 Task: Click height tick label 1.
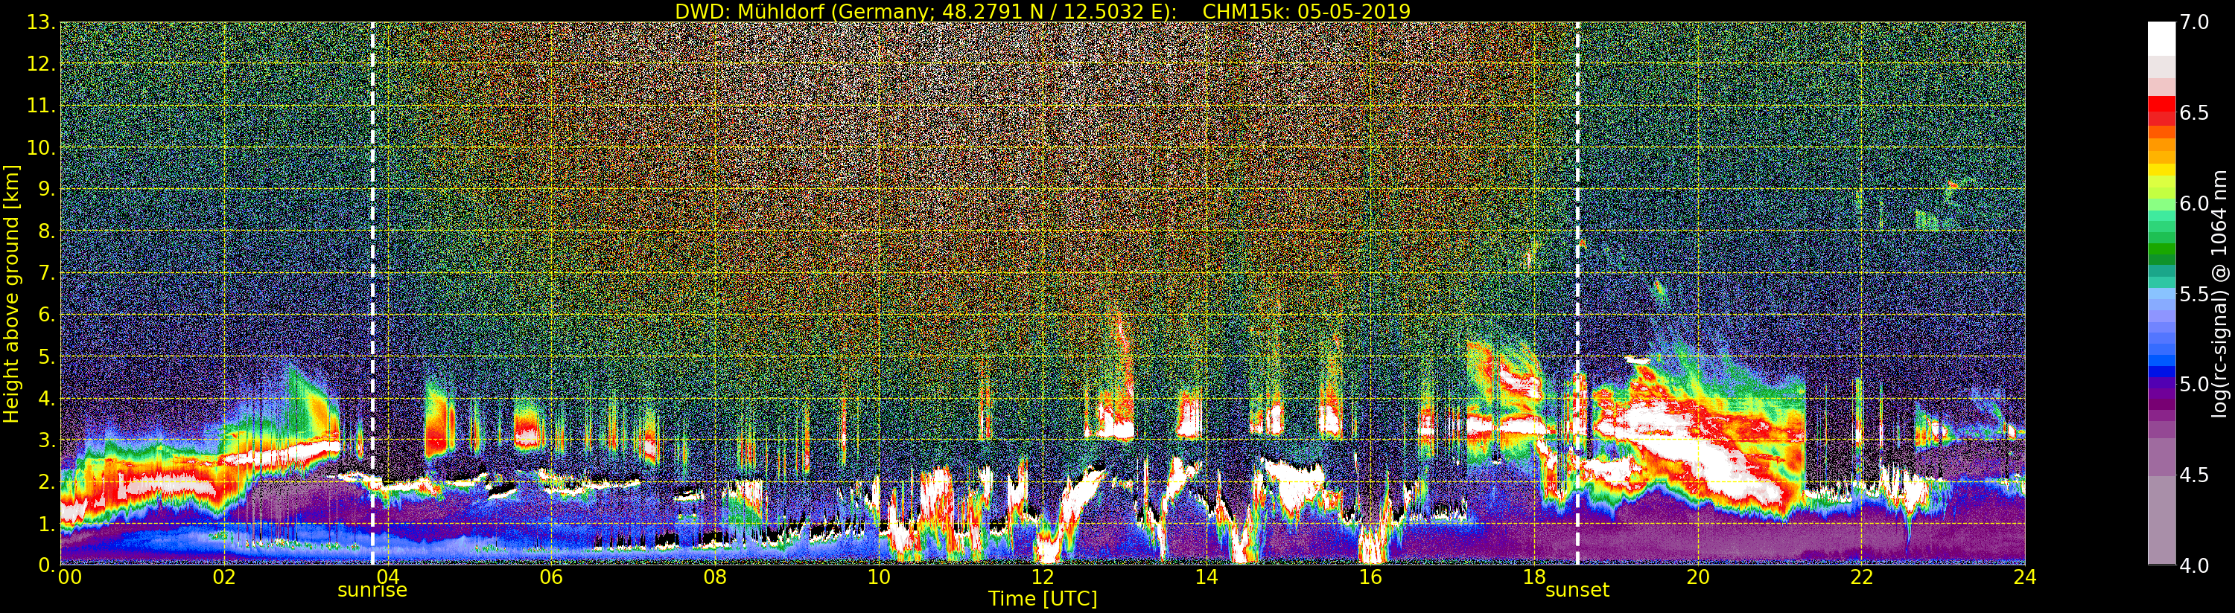pyautogui.click(x=47, y=524)
